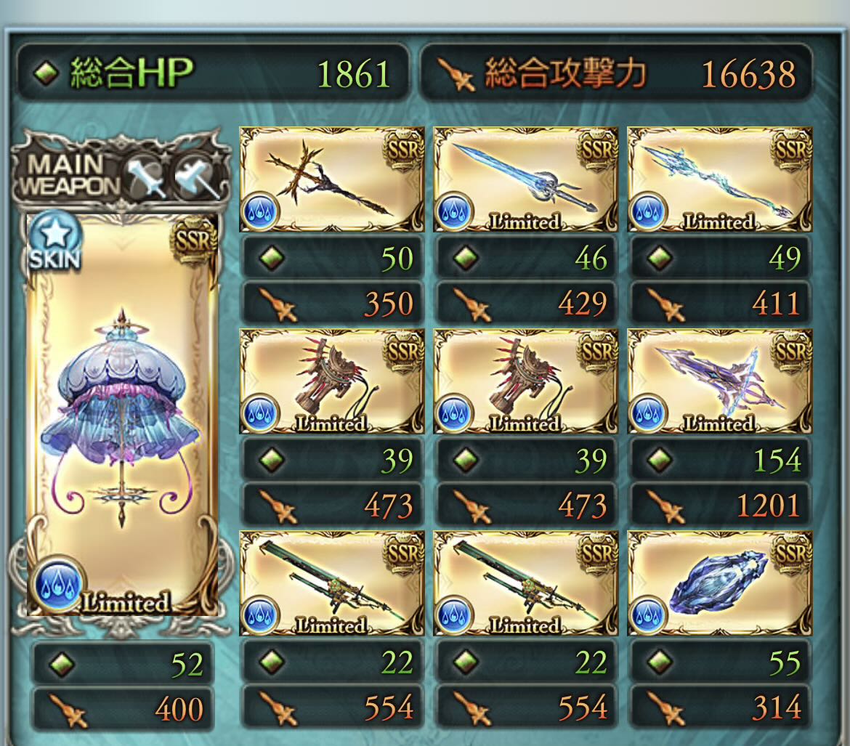Open the first green katana weapon slot
Screen dimensions: 850x746
(x=332, y=583)
